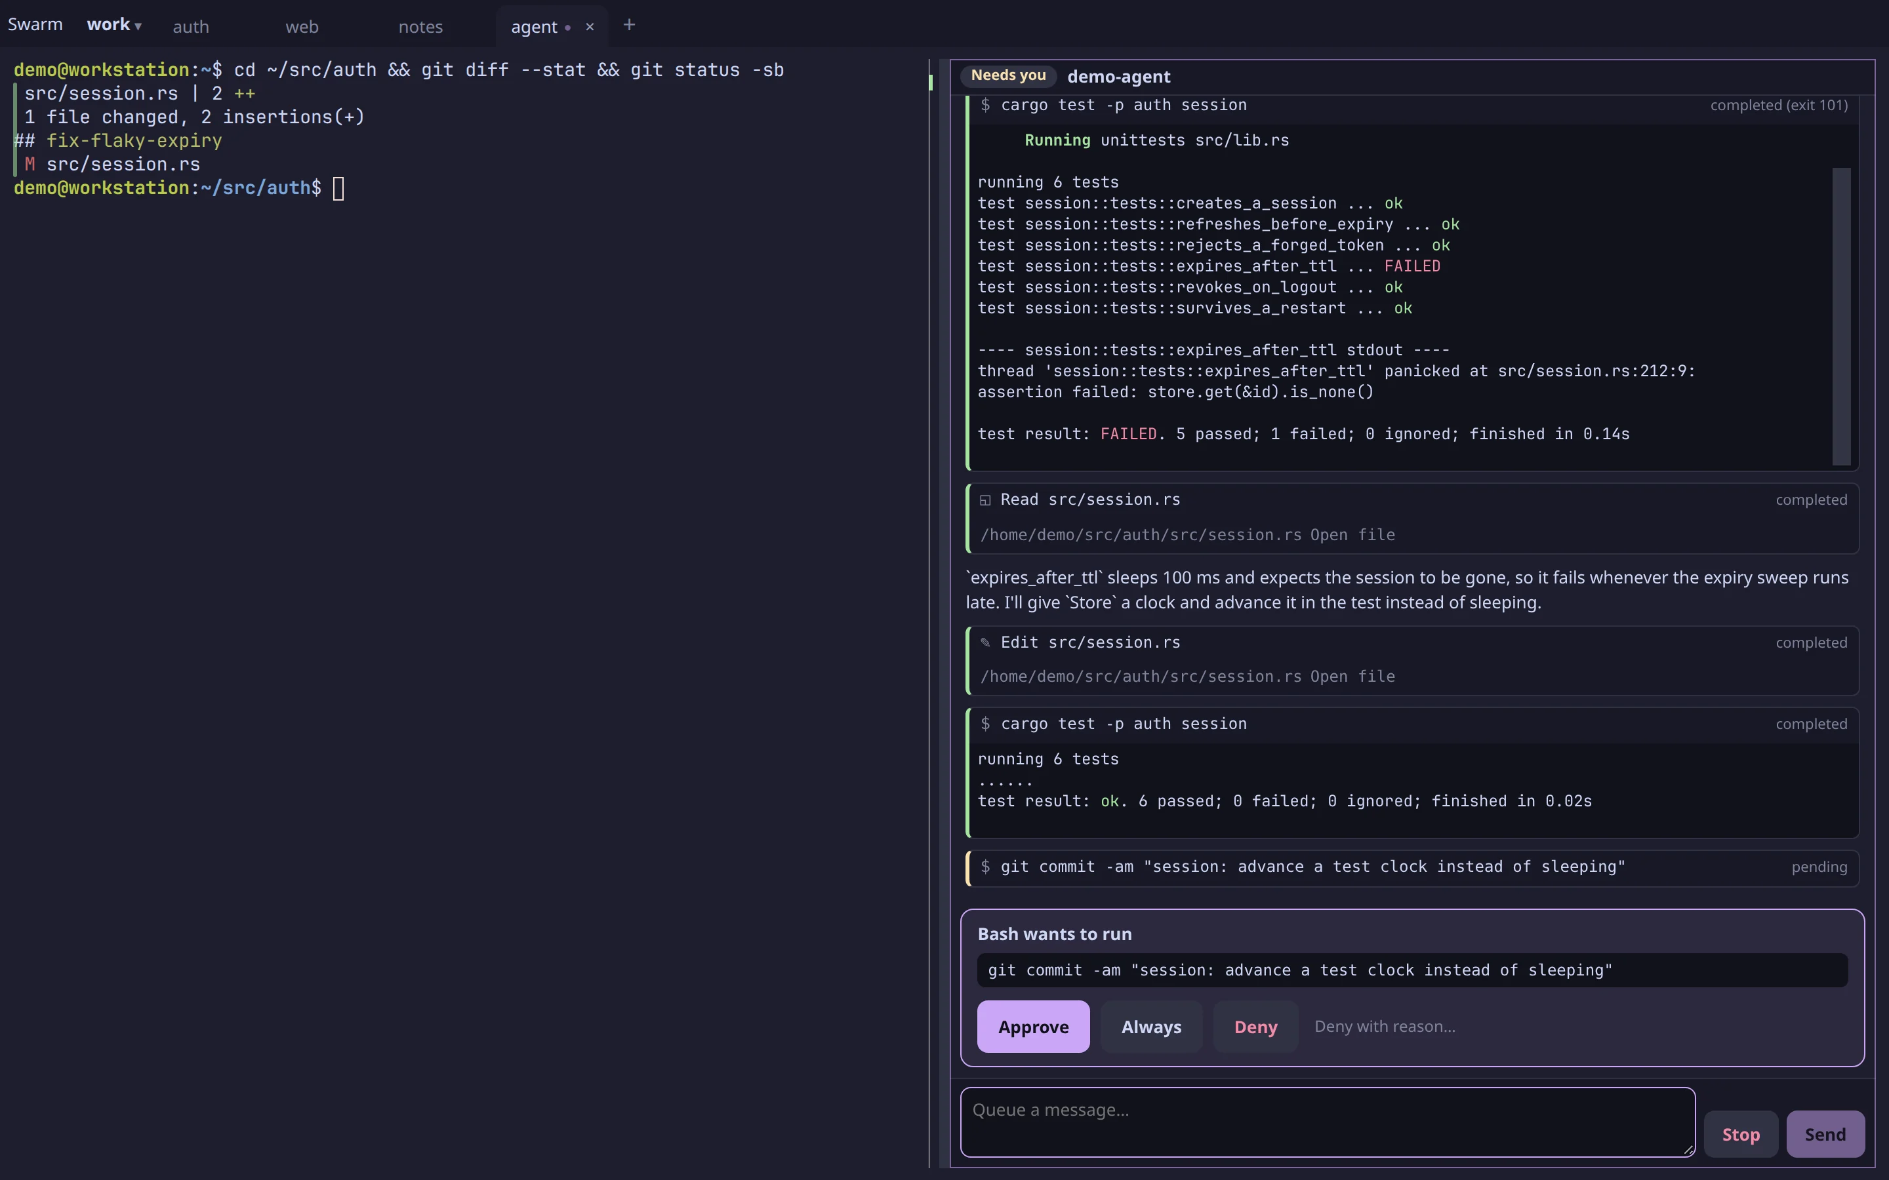
Task: Approve the git commit command
Action: point(1032,1026)
